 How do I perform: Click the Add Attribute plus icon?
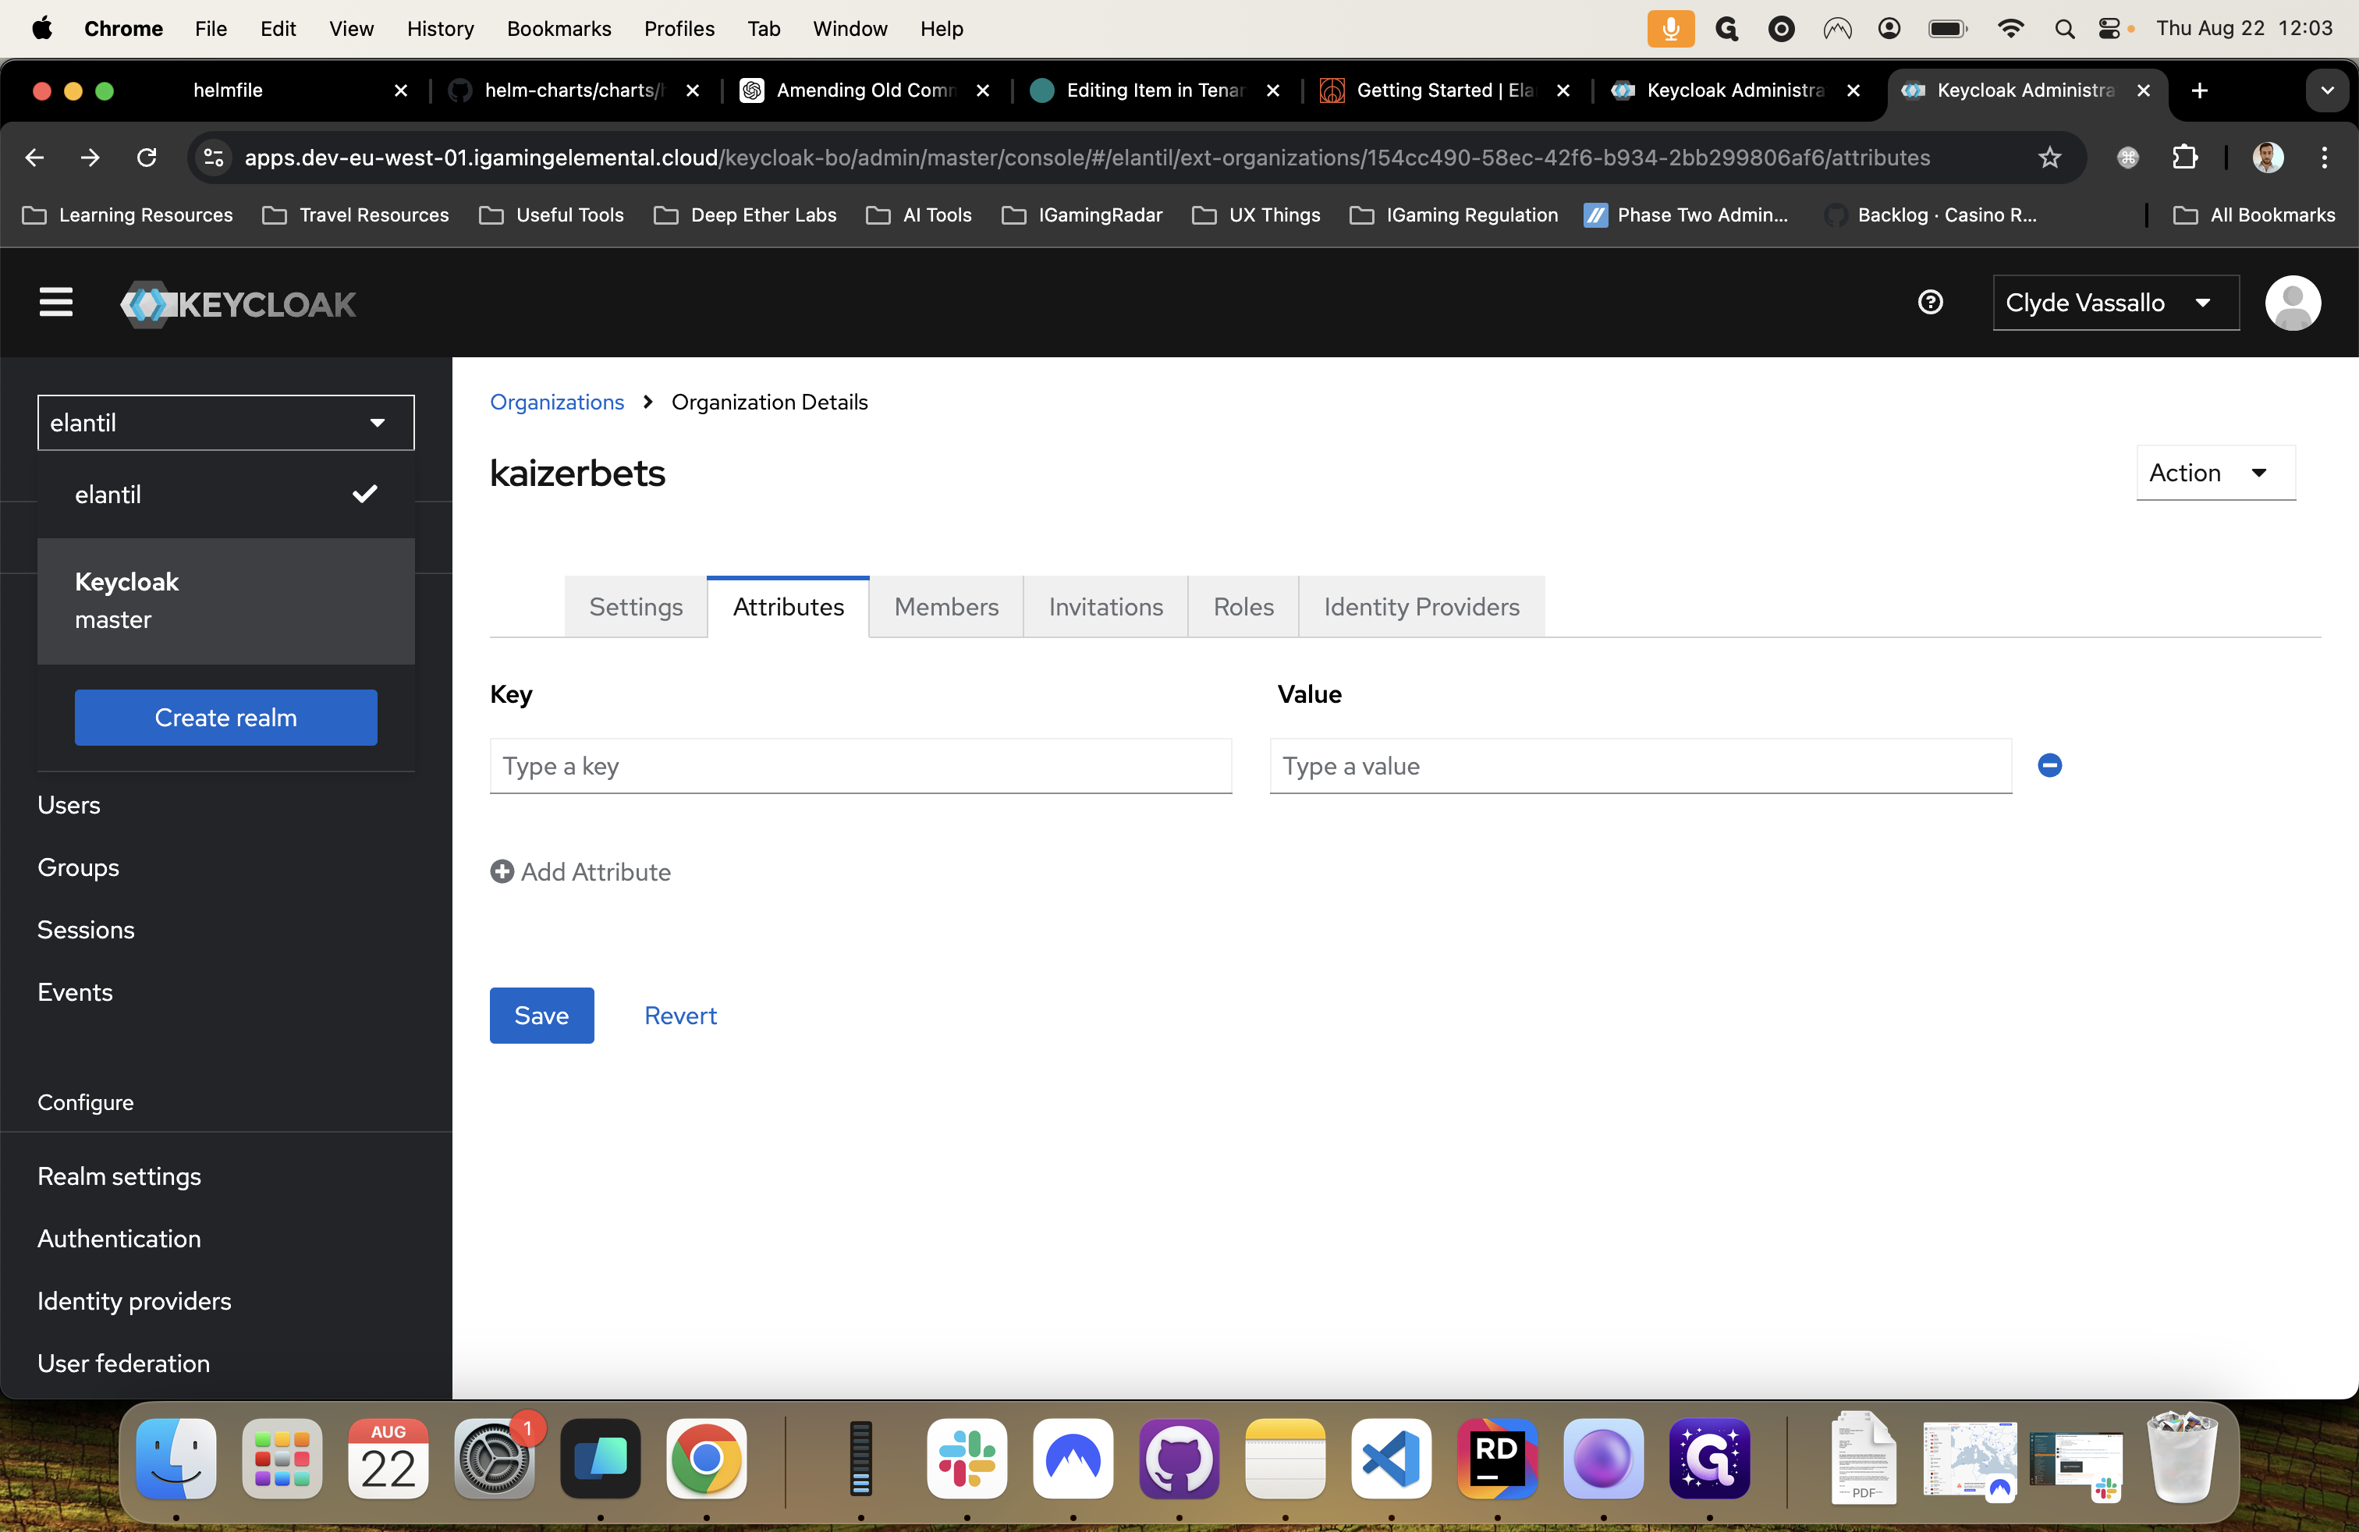502,871
